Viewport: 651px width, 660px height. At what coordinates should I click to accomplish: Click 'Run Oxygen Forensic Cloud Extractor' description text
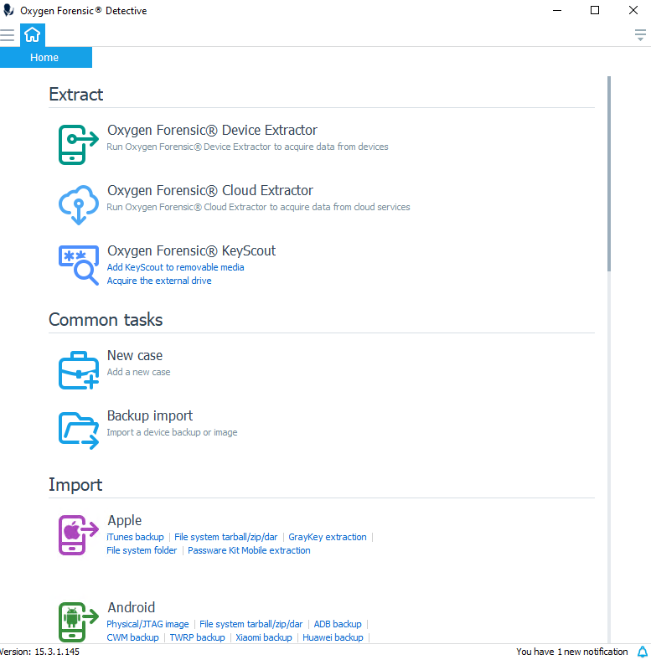(x=258, y=207)
